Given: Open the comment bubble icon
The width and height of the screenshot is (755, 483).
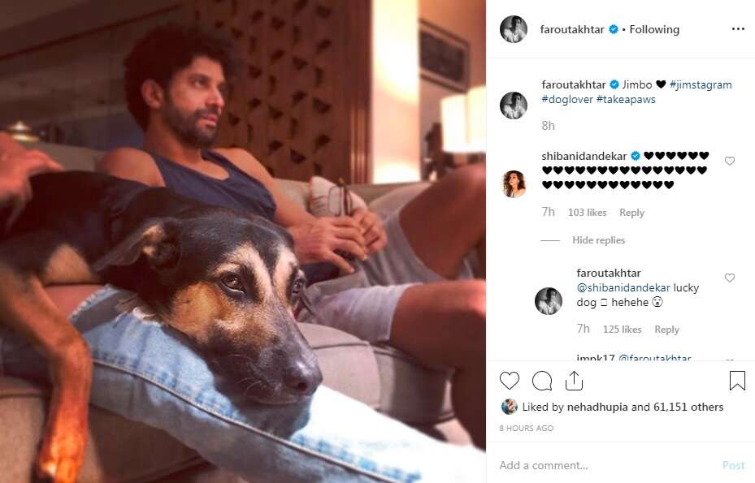Looking at the screenshot, I should point(542,381).
